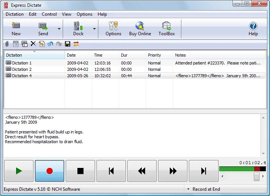Click the green audio level meter
The height and width of the screenshot is (196, 270).
(243, 169)
